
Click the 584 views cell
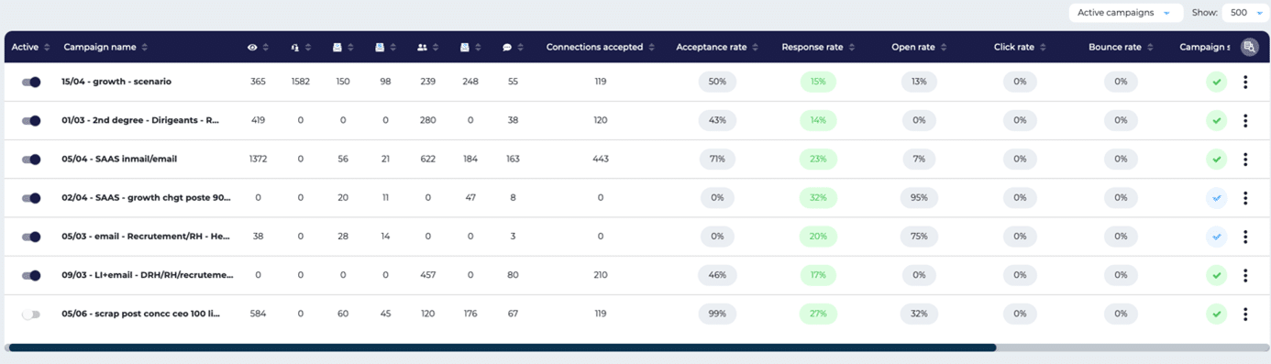pyautogui.click(x=258, y=314)
